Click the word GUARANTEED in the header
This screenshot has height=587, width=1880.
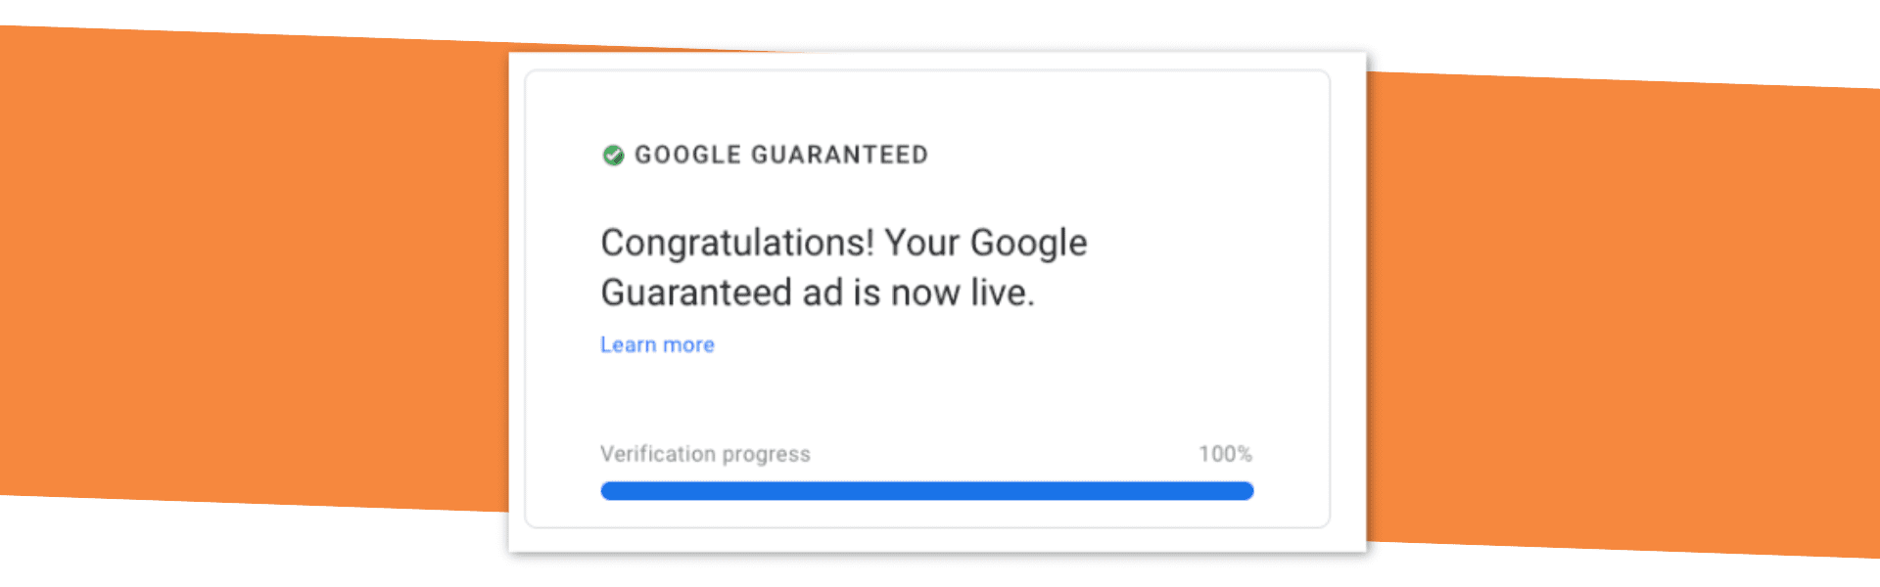coord(839,155)
